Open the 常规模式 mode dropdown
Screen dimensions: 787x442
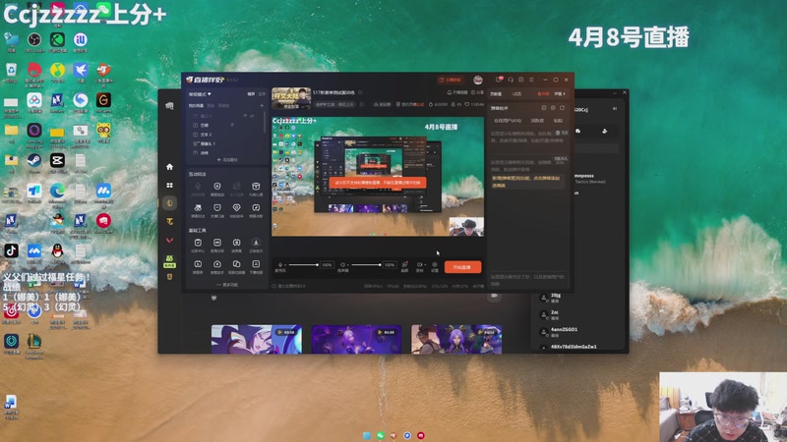200,93
